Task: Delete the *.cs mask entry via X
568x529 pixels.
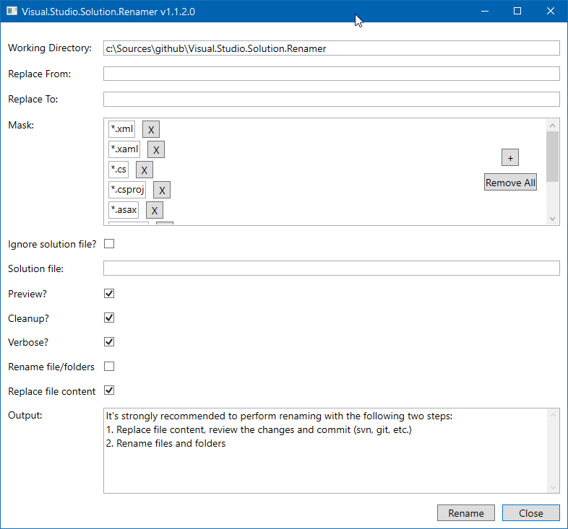Action: pyautogui.click(x=145, y=170)
